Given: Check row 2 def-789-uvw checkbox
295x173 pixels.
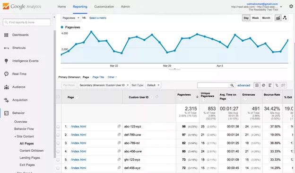Looking at the screenshot, I should (x=58, y=135).
